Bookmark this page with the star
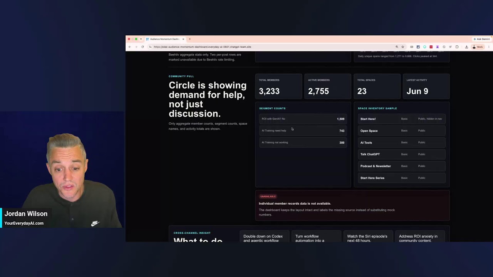Image resolution: width=493 pixels, height=277 pixels. (402, 47)
